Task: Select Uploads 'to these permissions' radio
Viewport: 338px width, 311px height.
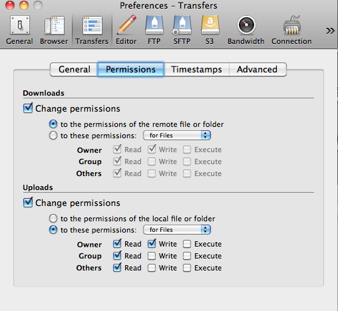Action: [53, 230]
